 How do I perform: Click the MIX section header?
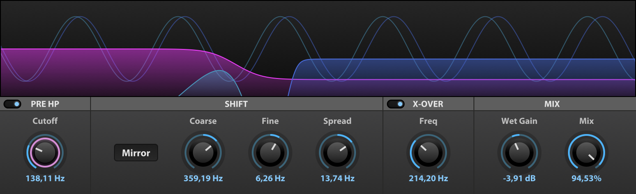[552, 104]
